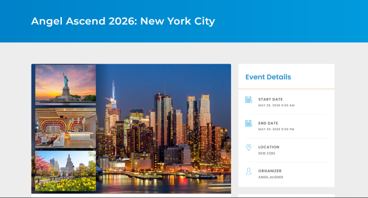
Task: Click the Organizer label text
Action: pyautogui.click(x=270, y=171)
